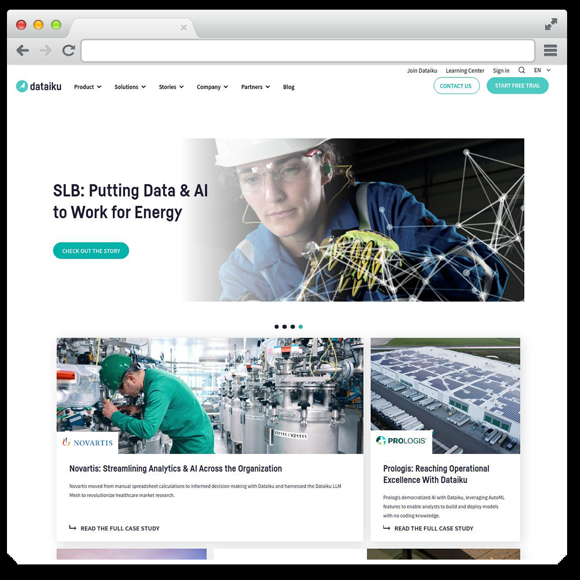Open the browser hamburger menu
580x580 pixels.
coord(550,50)
